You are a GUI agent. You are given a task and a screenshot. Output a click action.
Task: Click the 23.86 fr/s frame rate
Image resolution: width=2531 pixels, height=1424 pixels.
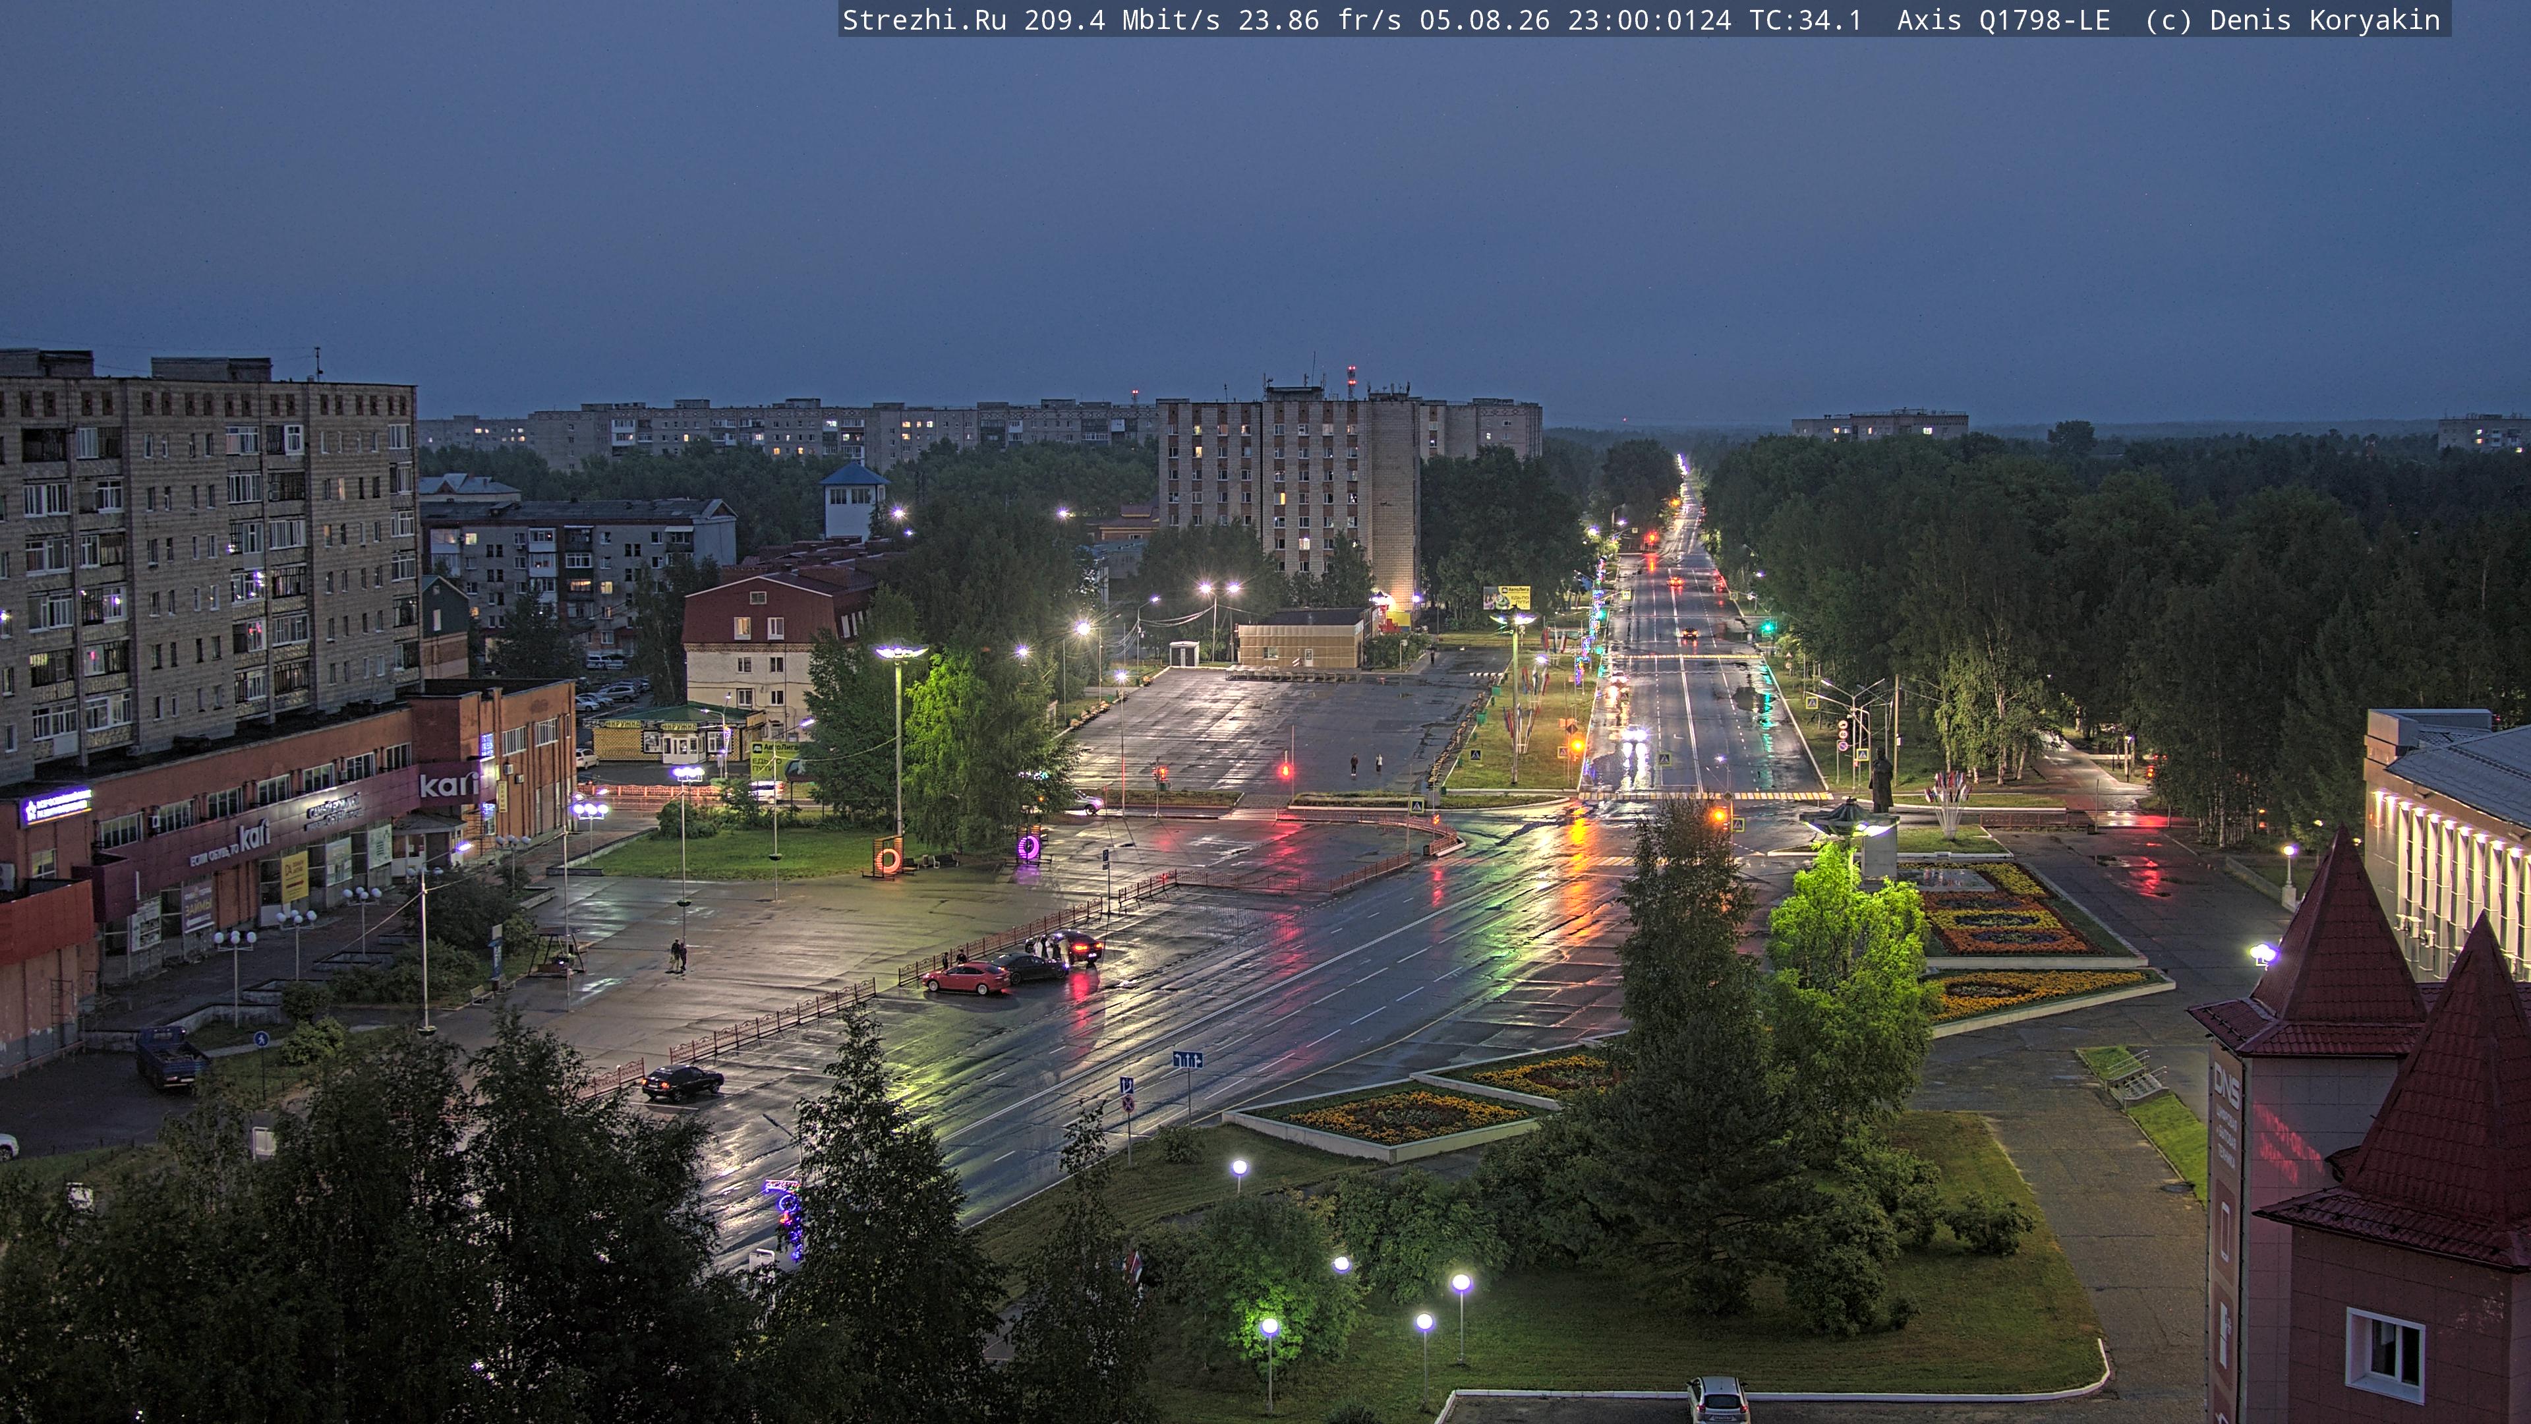coord(1320,20)
